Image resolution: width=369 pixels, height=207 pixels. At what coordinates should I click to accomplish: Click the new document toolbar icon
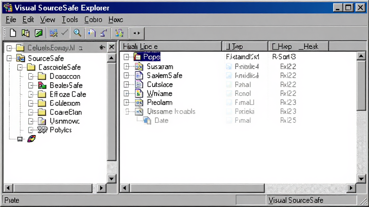click(13, 33)
